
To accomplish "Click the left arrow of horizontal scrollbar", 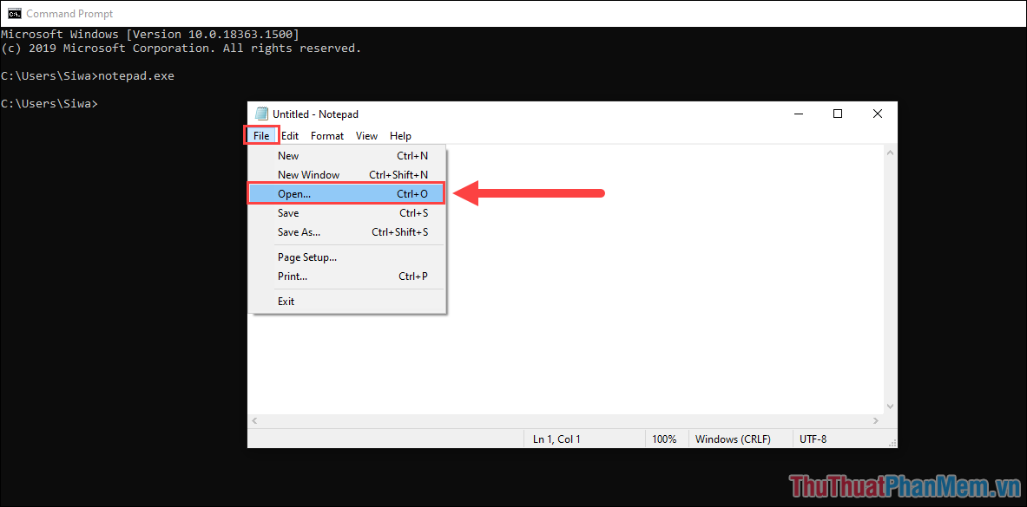I will [x=253, y=420].
